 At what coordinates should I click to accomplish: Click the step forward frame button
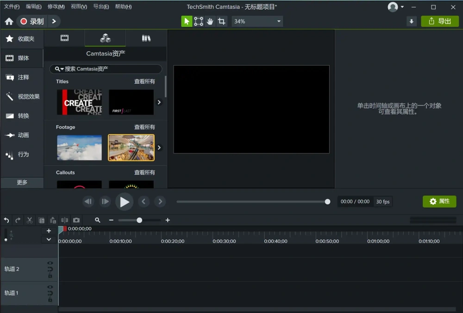point(105,202)
